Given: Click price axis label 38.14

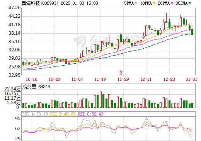Looking at the screenshot, I should point(14,33).
